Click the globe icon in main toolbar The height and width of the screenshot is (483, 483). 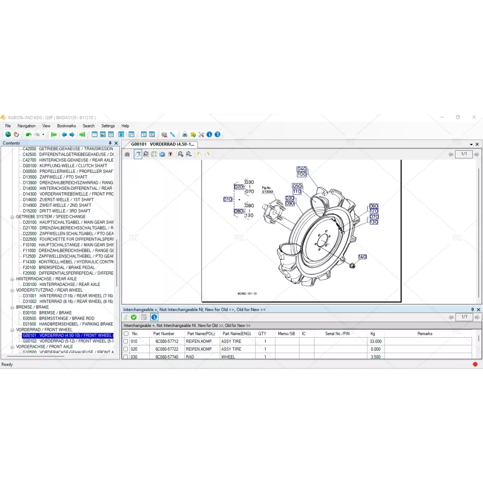pyautogui.click(x=8, y=134)
